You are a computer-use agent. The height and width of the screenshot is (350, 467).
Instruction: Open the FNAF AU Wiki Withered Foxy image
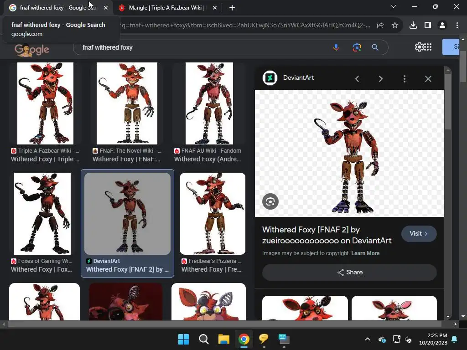[209, 103]
